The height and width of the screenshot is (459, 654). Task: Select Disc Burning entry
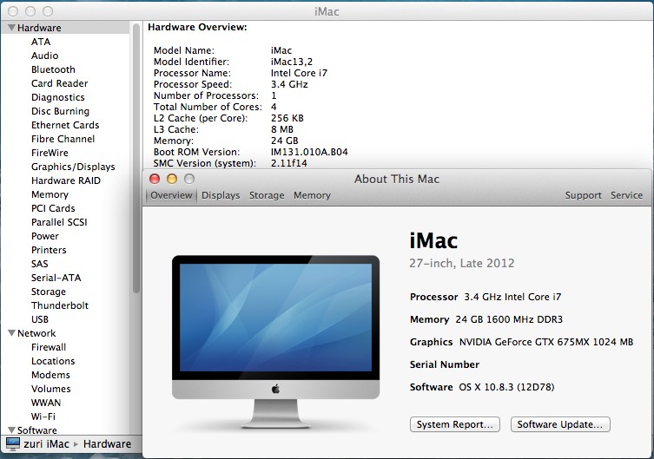pyautogui.click(x=61, y=111)
